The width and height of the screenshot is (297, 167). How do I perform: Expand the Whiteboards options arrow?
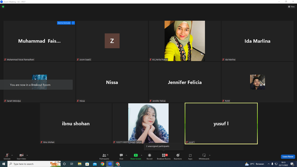210,155
